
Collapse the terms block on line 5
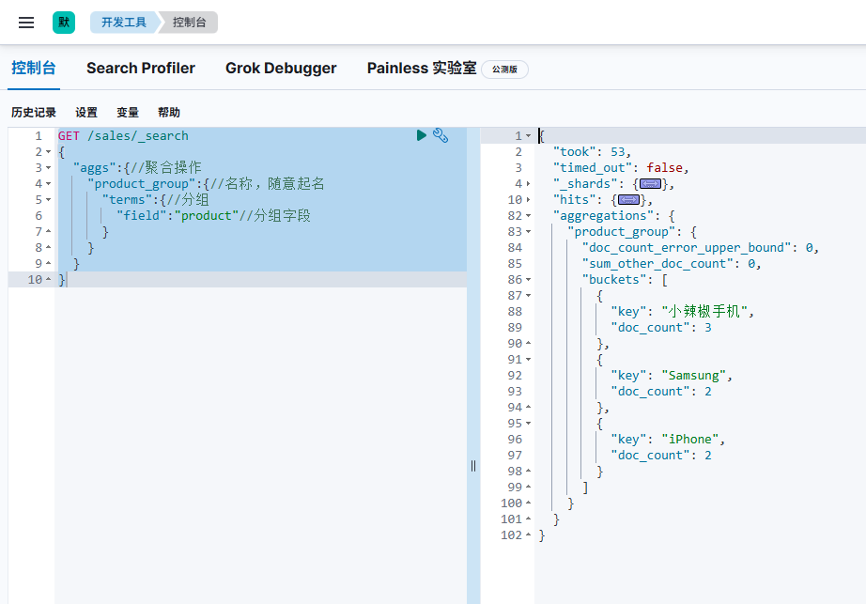49,200
